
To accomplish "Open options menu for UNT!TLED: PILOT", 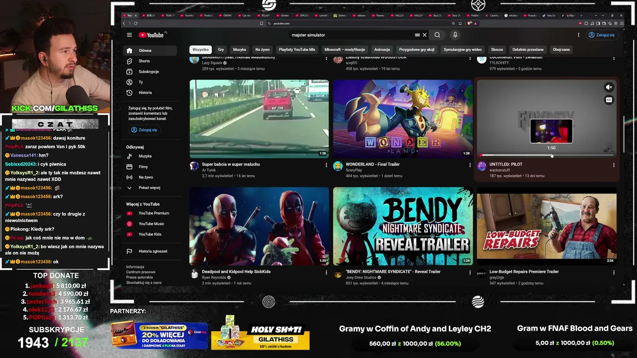I will [614, 165].
